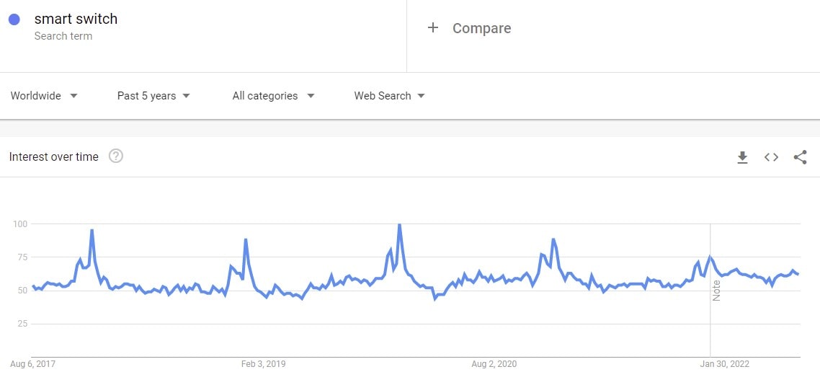820x385 pixels.
Task: Click the 100 value on the y-axis
Action: (20, 224)
